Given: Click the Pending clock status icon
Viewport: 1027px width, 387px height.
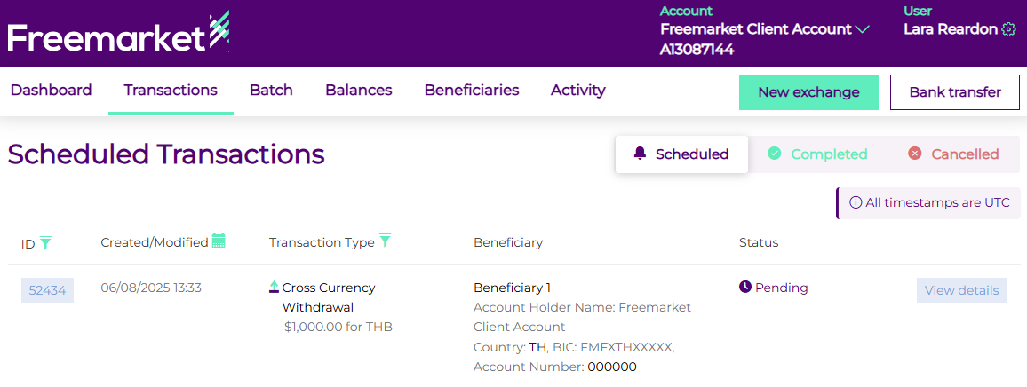Looking at the screenshot, I should (x=745, y=288).
